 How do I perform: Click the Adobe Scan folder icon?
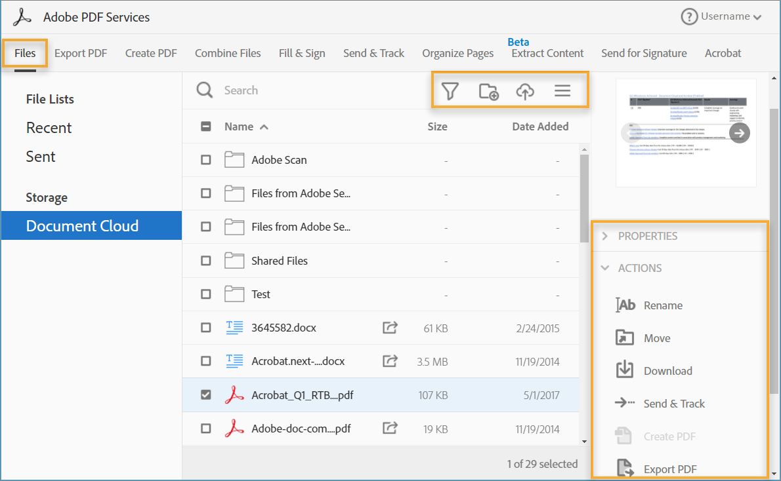[x=234, y=160]
